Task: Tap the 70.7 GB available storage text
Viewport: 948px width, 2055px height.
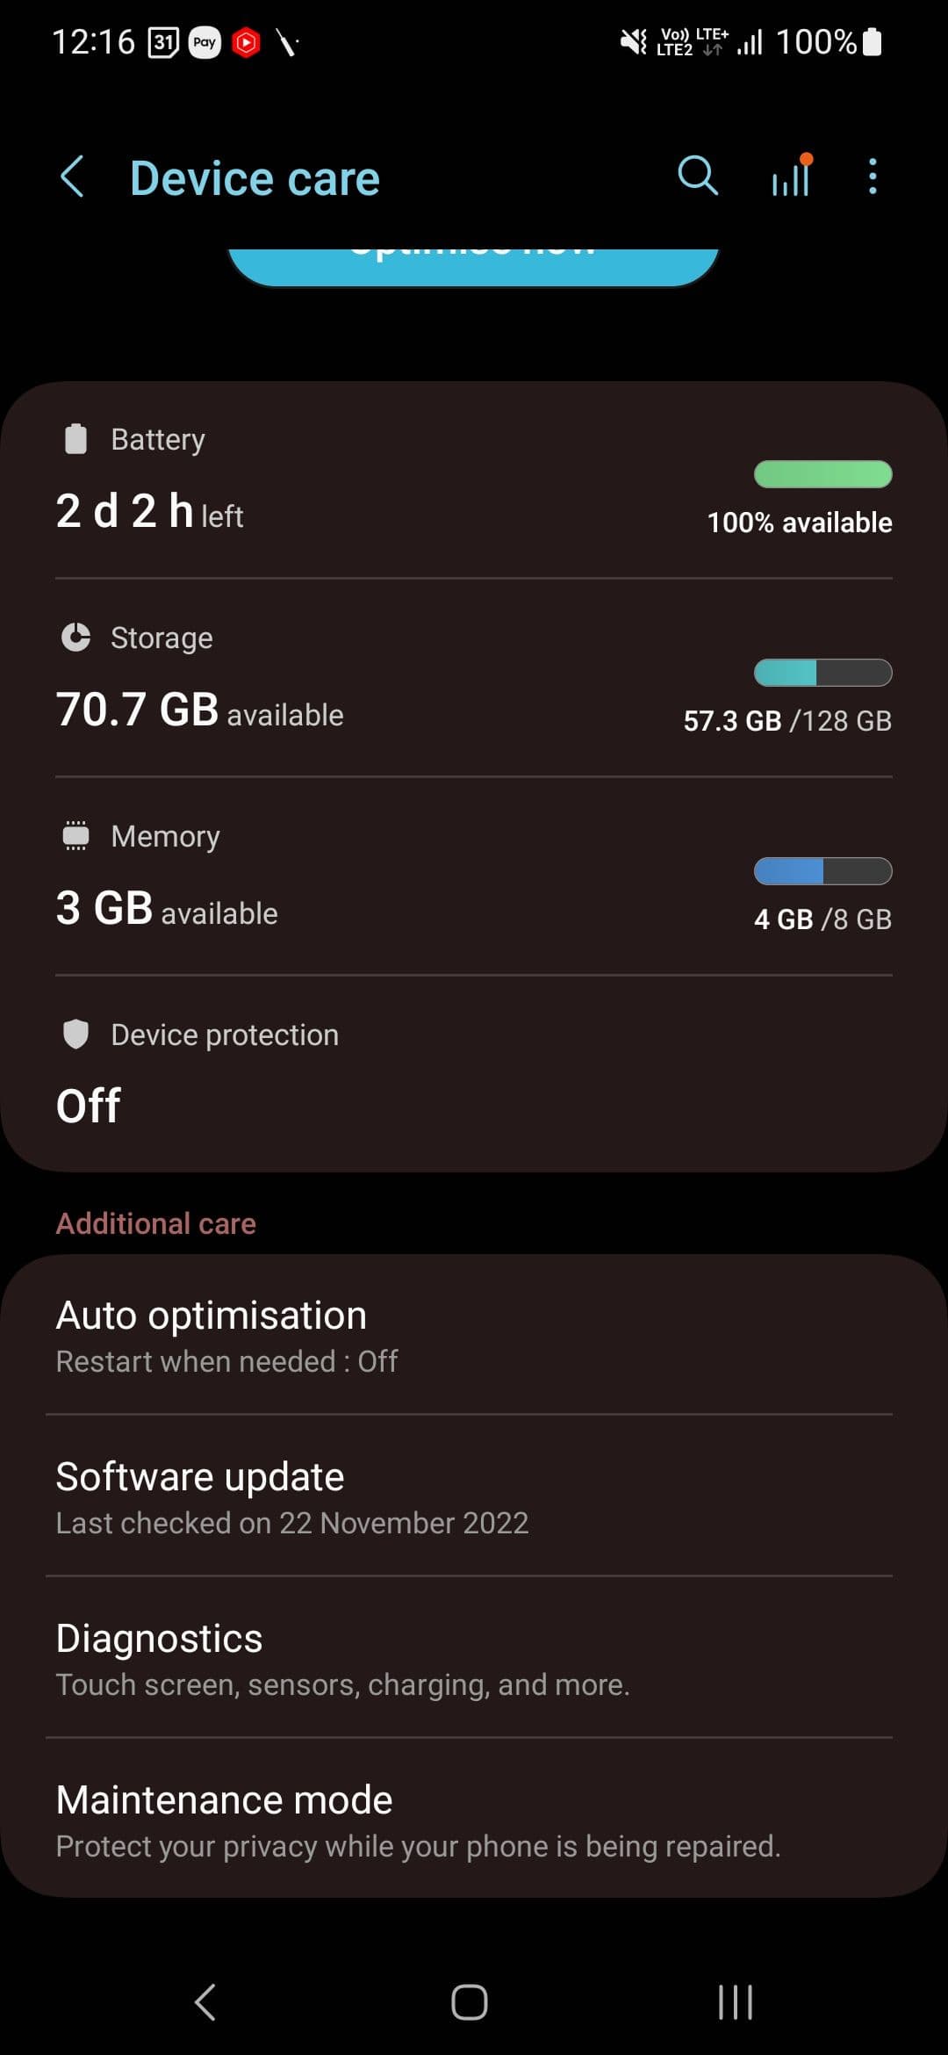Action: point(199,710)
